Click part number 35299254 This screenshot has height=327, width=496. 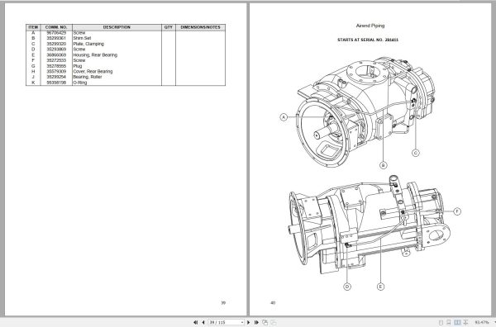[56, 77]
